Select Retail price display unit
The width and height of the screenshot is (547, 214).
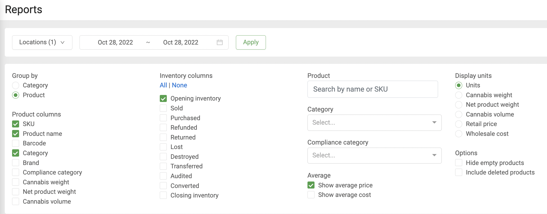click(459, 124)
